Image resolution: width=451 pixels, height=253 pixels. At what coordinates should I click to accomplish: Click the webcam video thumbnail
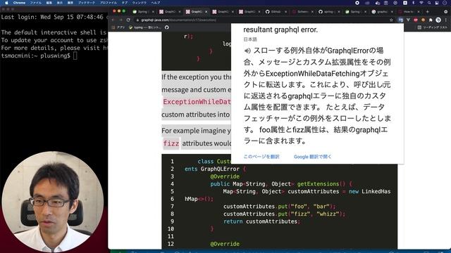53,202
